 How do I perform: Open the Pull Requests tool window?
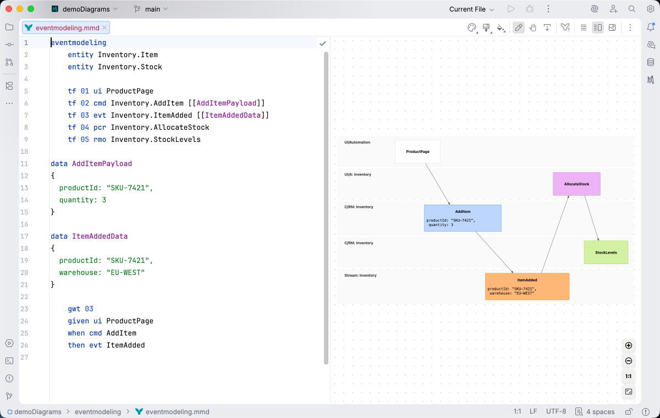9,62
